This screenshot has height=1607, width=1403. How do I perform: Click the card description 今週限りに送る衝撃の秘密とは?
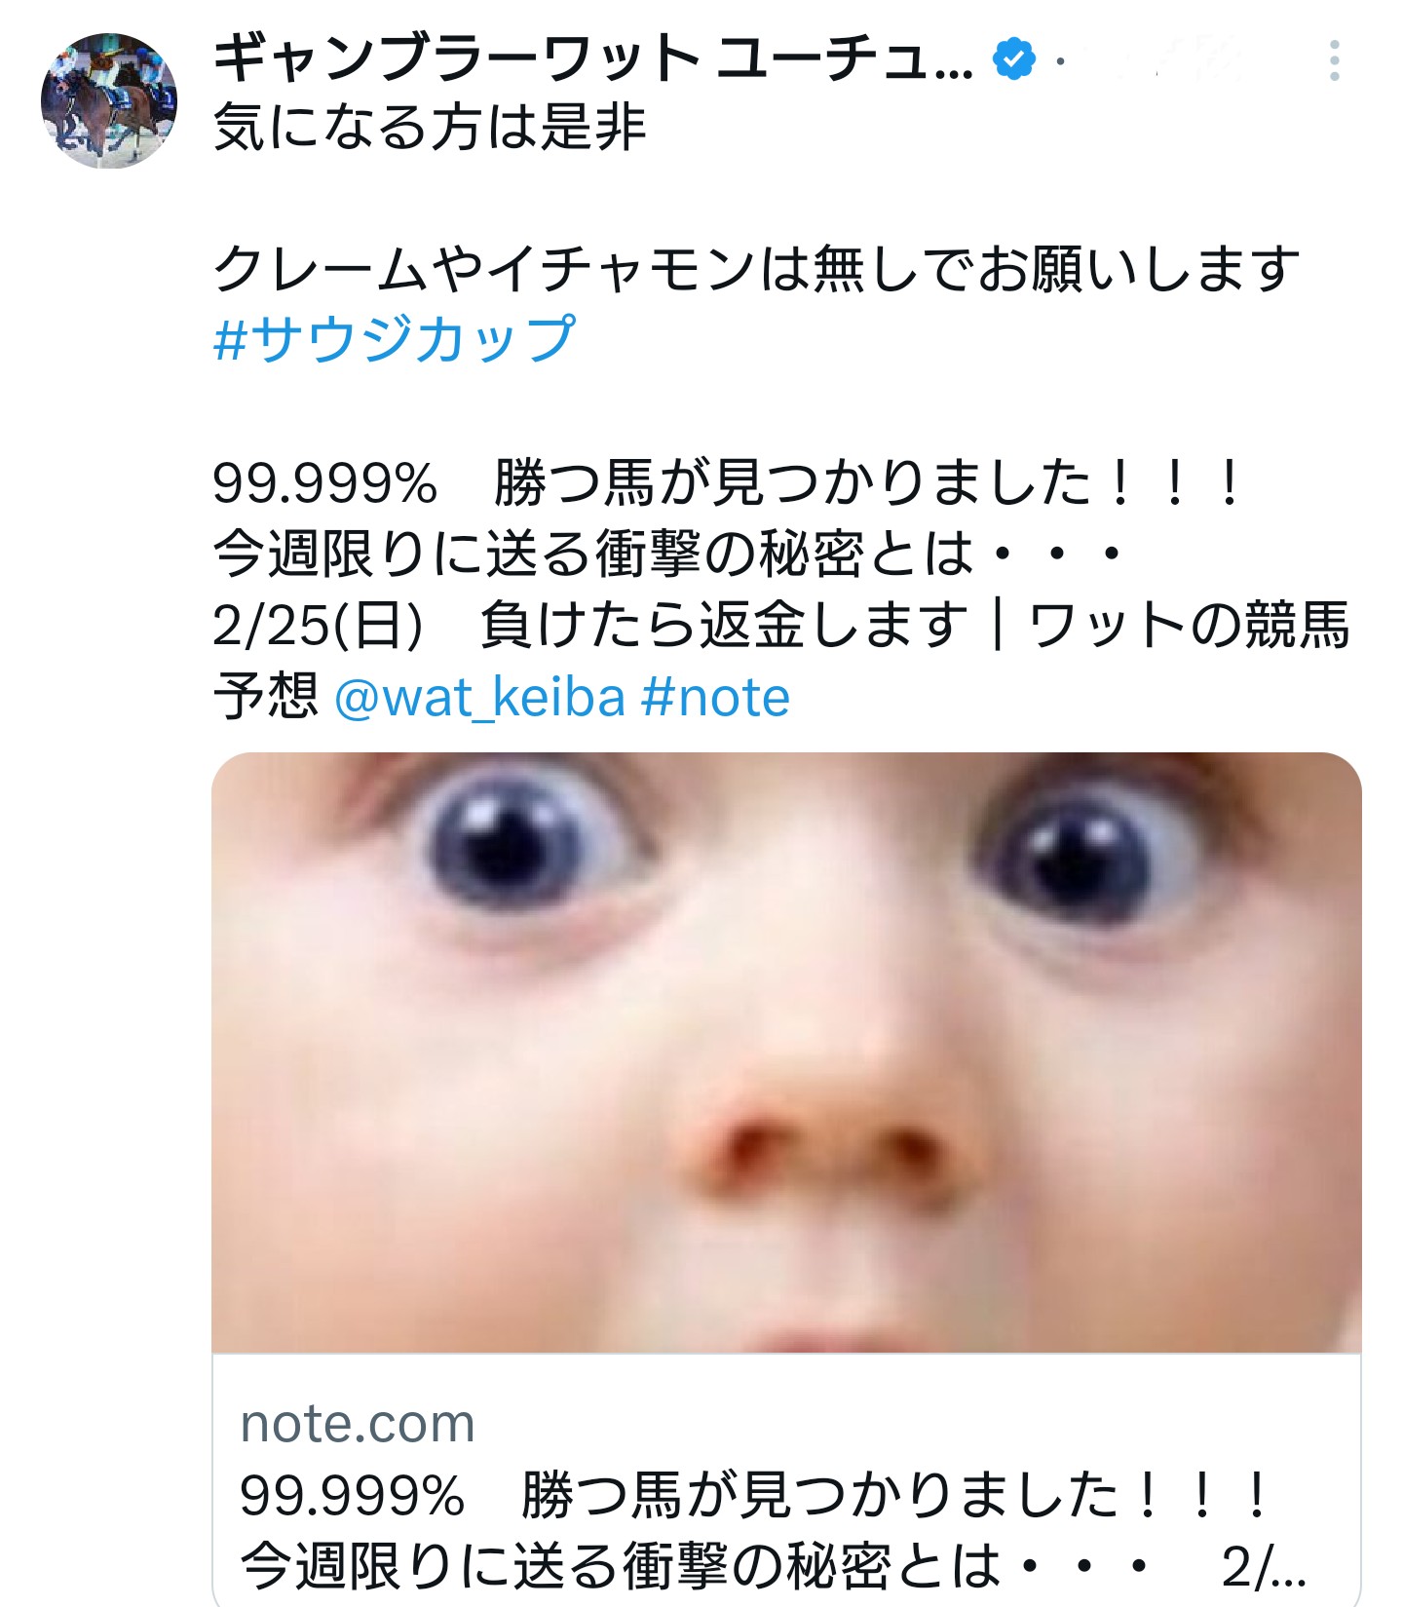coord(694,1567)
